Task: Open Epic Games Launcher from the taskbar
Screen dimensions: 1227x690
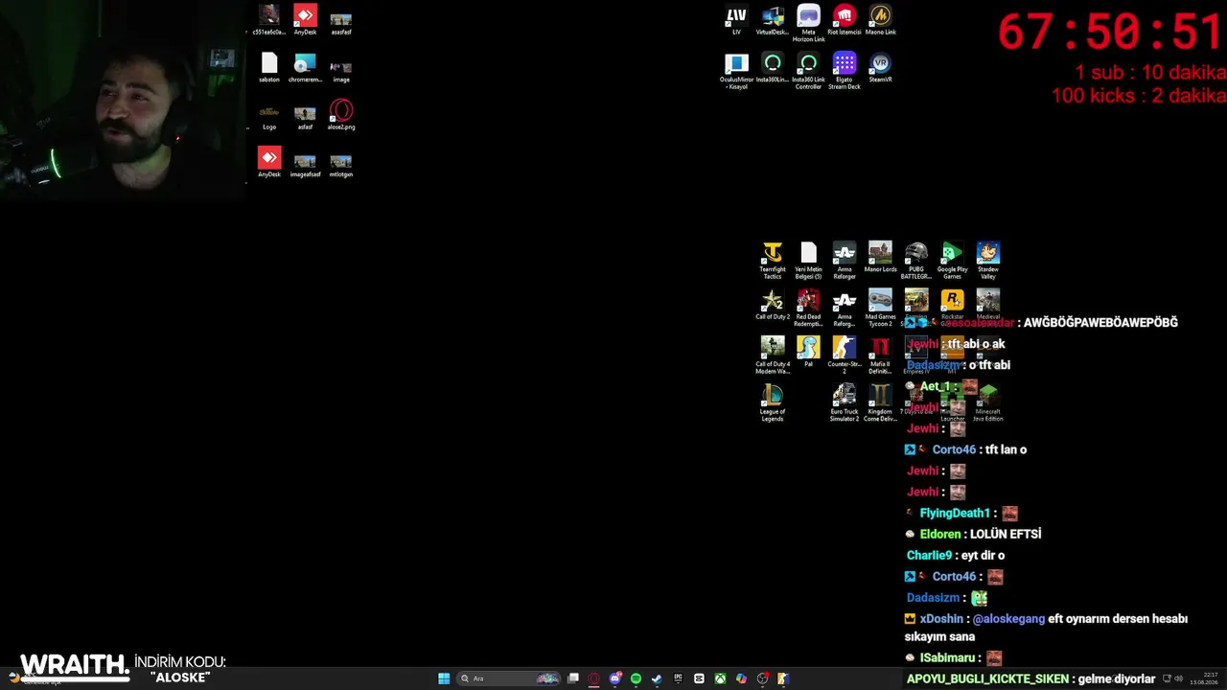Action: coord(678,678)
